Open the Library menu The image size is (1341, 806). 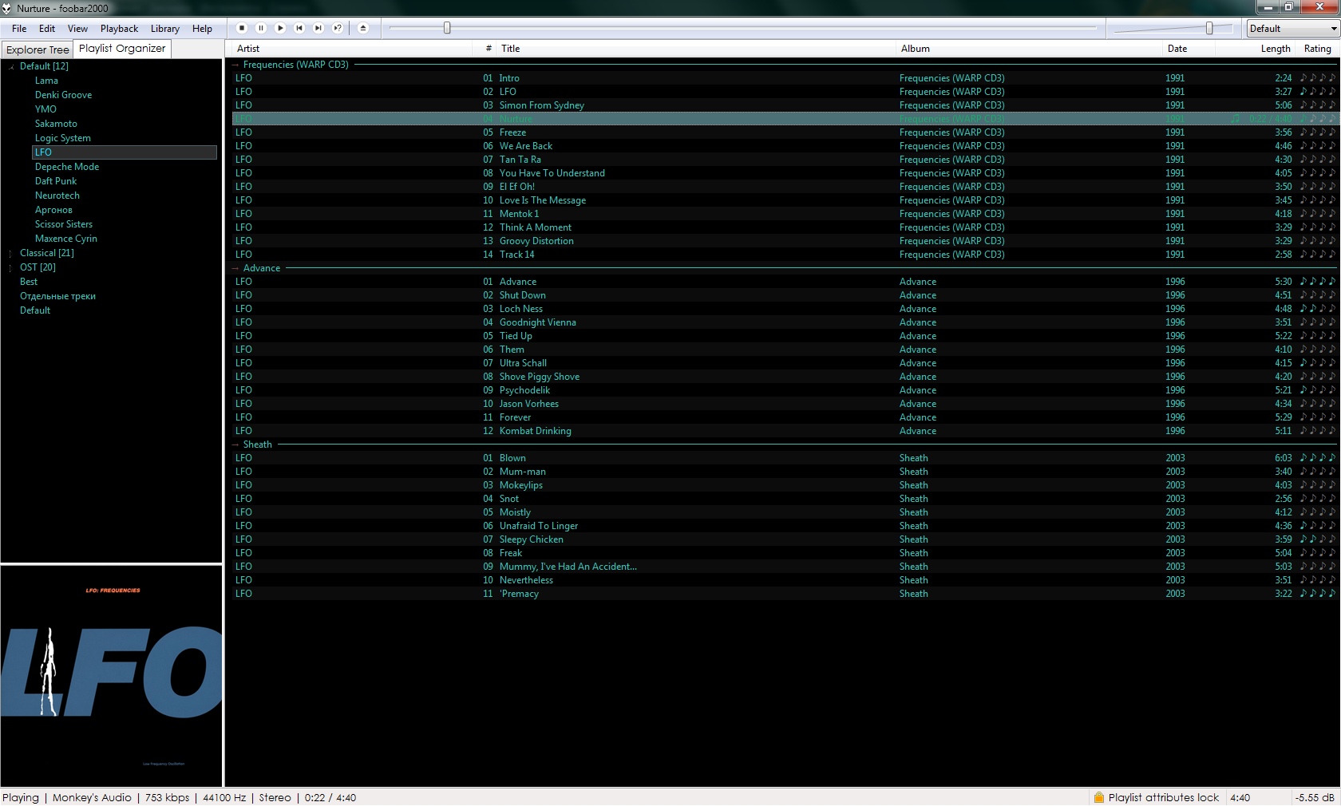(165, 29)
